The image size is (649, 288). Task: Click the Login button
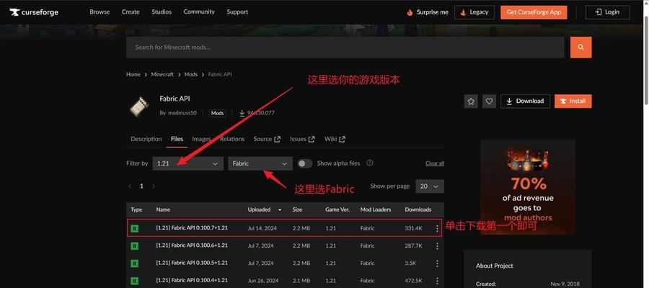click(608, 12)
